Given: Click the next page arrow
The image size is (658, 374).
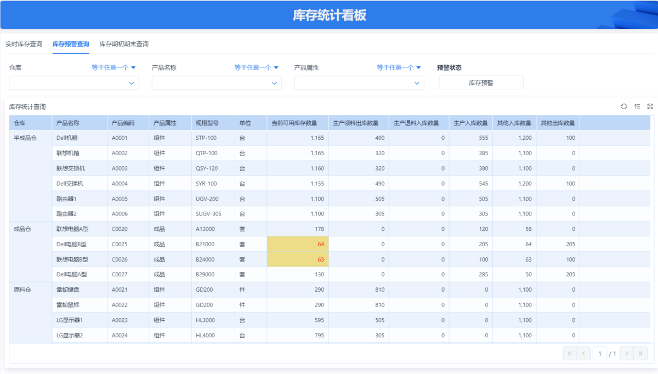Looking at the screenshot, I should 626,353.
